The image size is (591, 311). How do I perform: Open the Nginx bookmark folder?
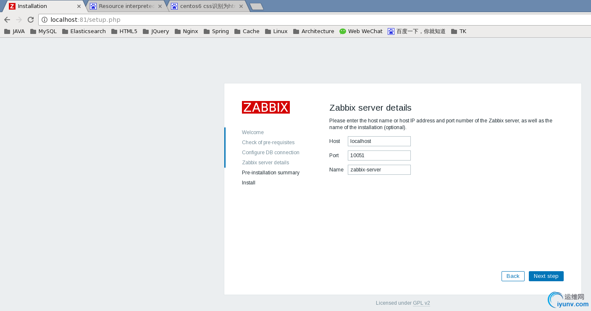coord(186,31)
